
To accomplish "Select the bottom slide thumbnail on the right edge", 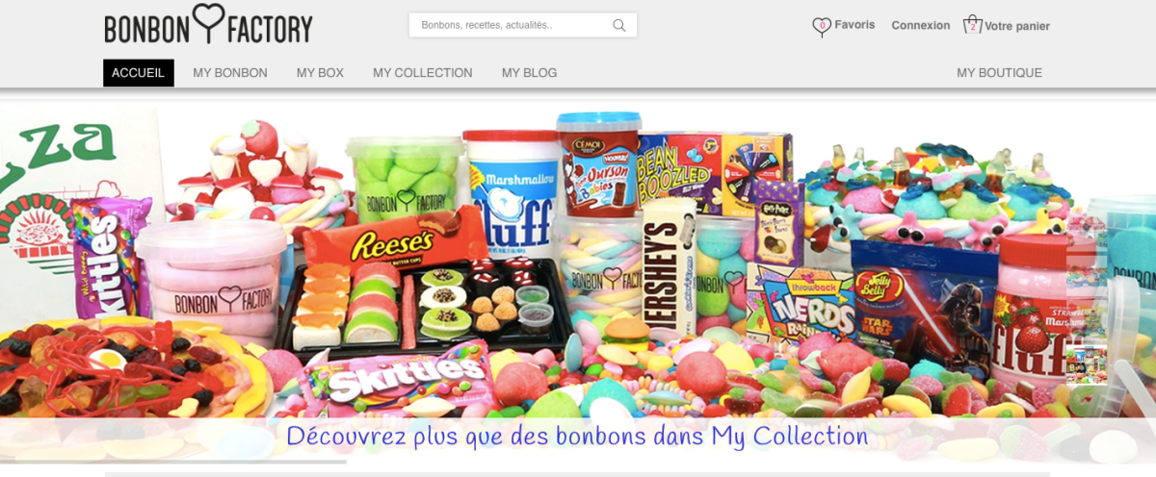I will (1086, 364).
